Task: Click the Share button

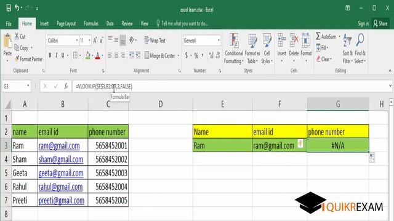Action: tap(380, 23)
